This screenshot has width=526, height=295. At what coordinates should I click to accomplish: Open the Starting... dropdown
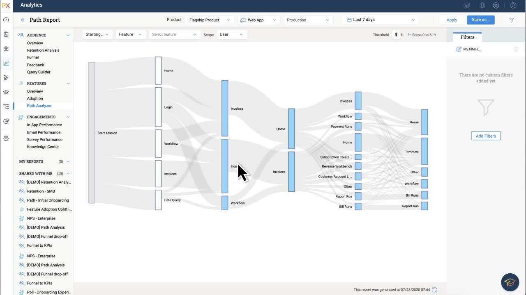(97, 34)
